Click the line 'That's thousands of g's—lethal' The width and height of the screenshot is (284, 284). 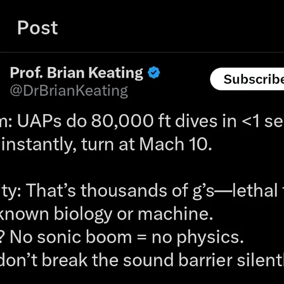[x=142, y=191]
